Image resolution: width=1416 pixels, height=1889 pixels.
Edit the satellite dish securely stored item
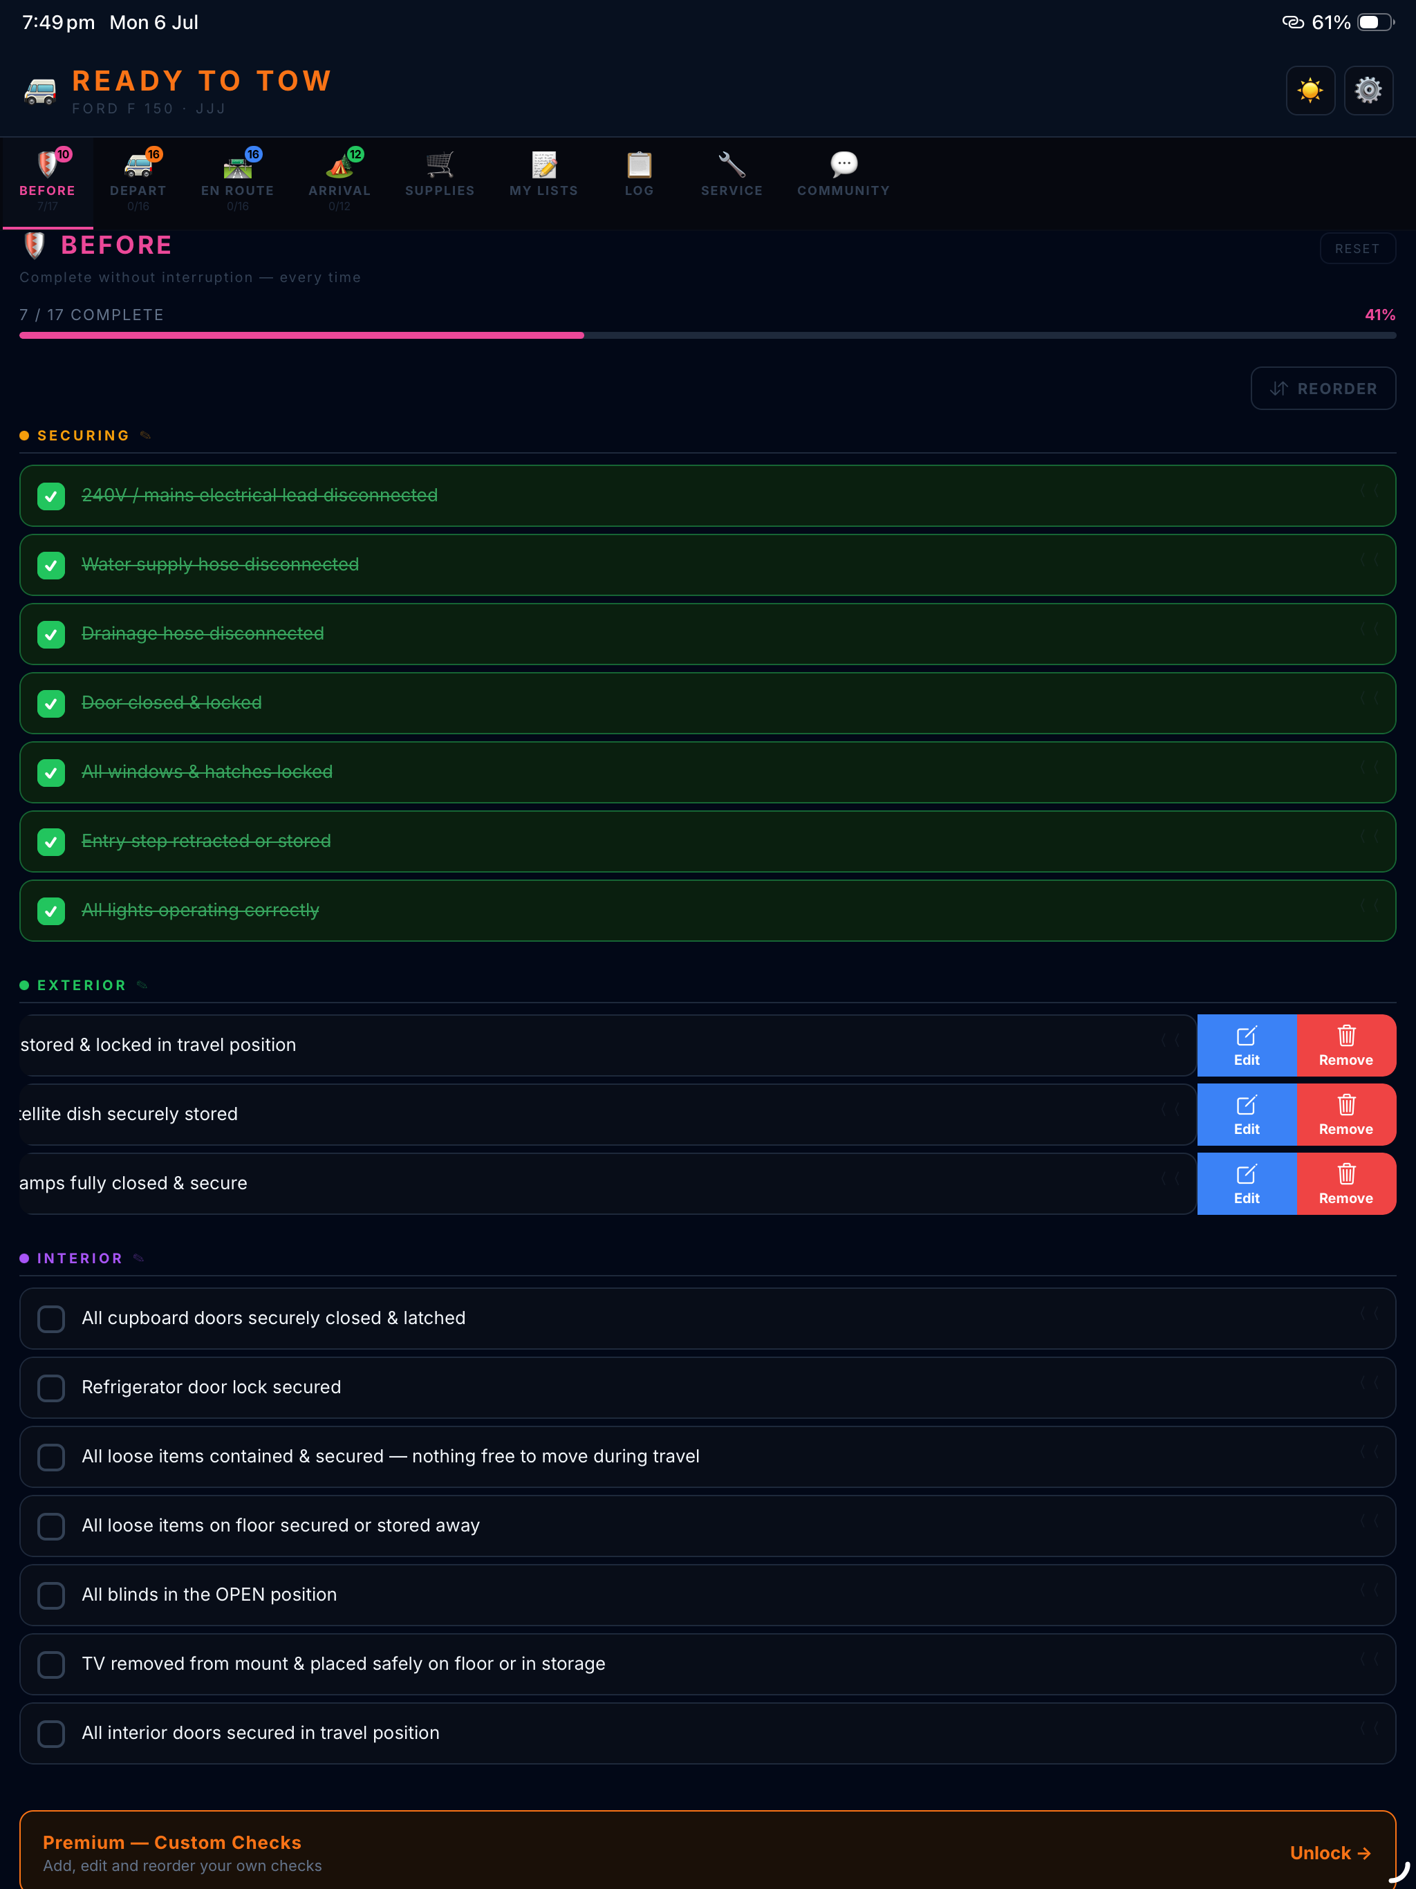click(1247, 1115)
